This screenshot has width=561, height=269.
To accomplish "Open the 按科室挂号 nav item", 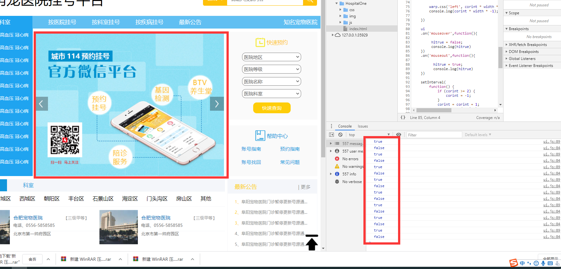I will [106, 22].
